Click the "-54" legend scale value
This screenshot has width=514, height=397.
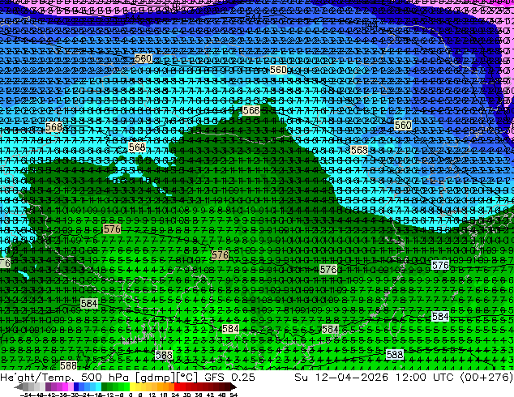pyautogui.click(x=26, y=395)
